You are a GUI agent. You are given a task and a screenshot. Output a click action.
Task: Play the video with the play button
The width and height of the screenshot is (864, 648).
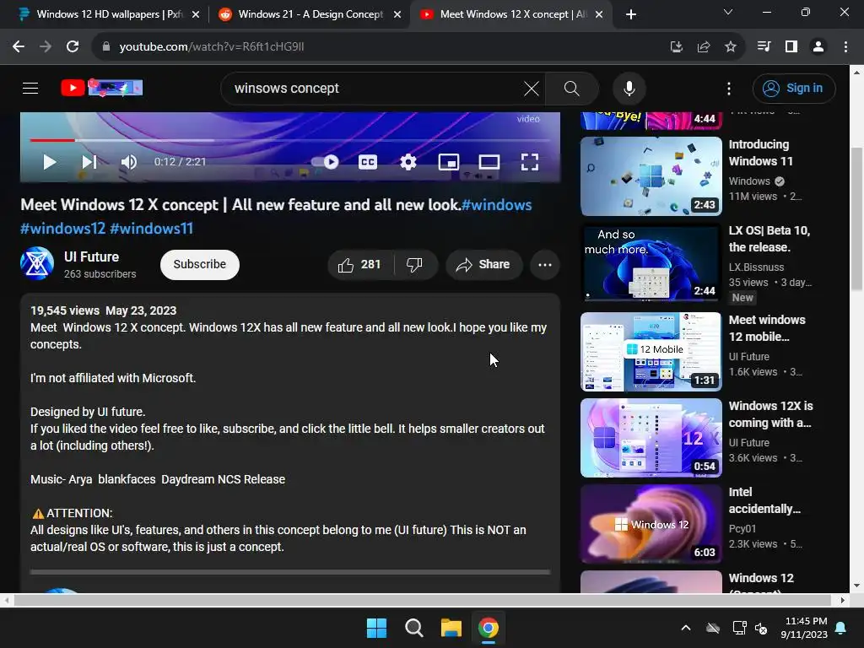click(x=50, y=162)
